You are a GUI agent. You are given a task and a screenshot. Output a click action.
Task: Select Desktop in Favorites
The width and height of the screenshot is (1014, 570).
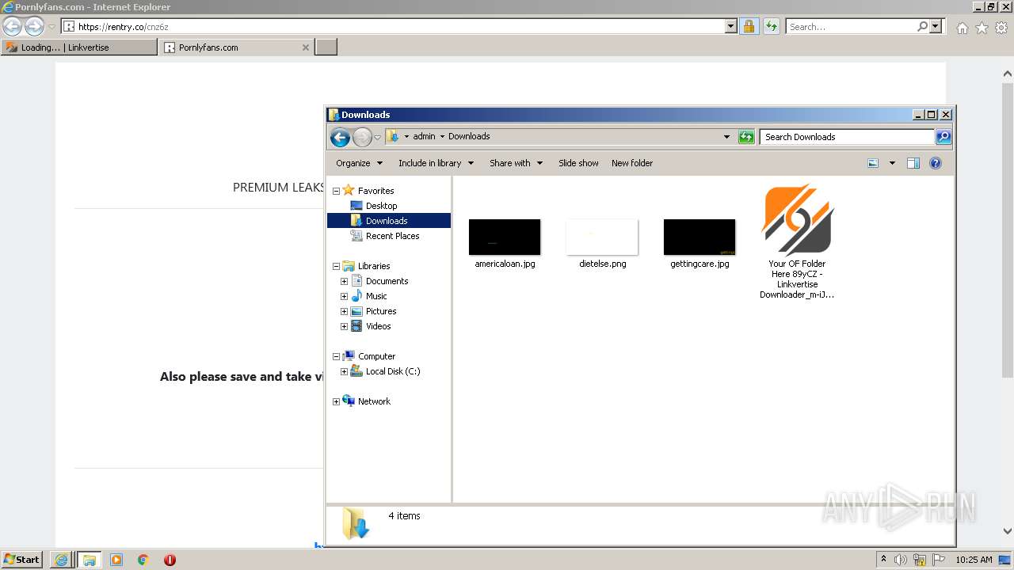pos(381,206)
